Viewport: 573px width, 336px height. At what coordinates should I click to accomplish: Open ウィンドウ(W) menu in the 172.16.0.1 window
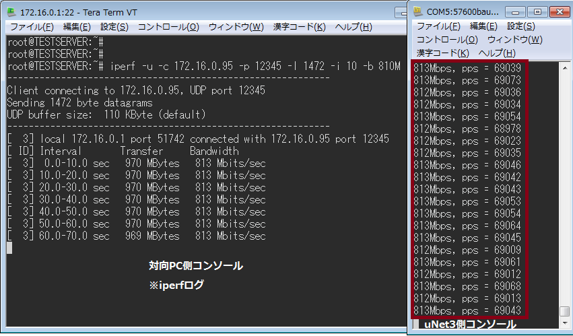236,27
